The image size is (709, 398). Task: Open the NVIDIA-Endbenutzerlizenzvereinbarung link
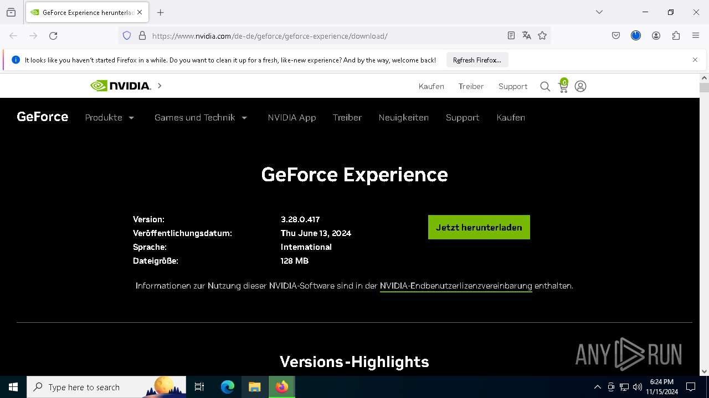tap(456, 286)
